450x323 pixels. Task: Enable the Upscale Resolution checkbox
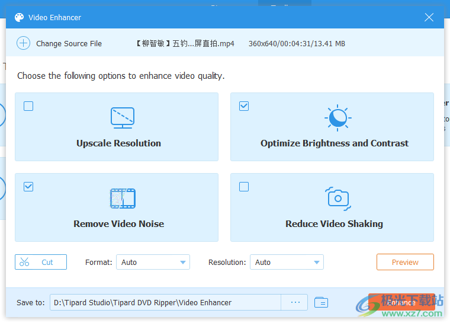coord(28,106)
